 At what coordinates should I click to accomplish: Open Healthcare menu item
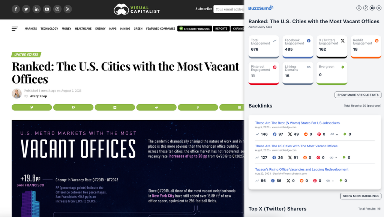tap(83, 28)
